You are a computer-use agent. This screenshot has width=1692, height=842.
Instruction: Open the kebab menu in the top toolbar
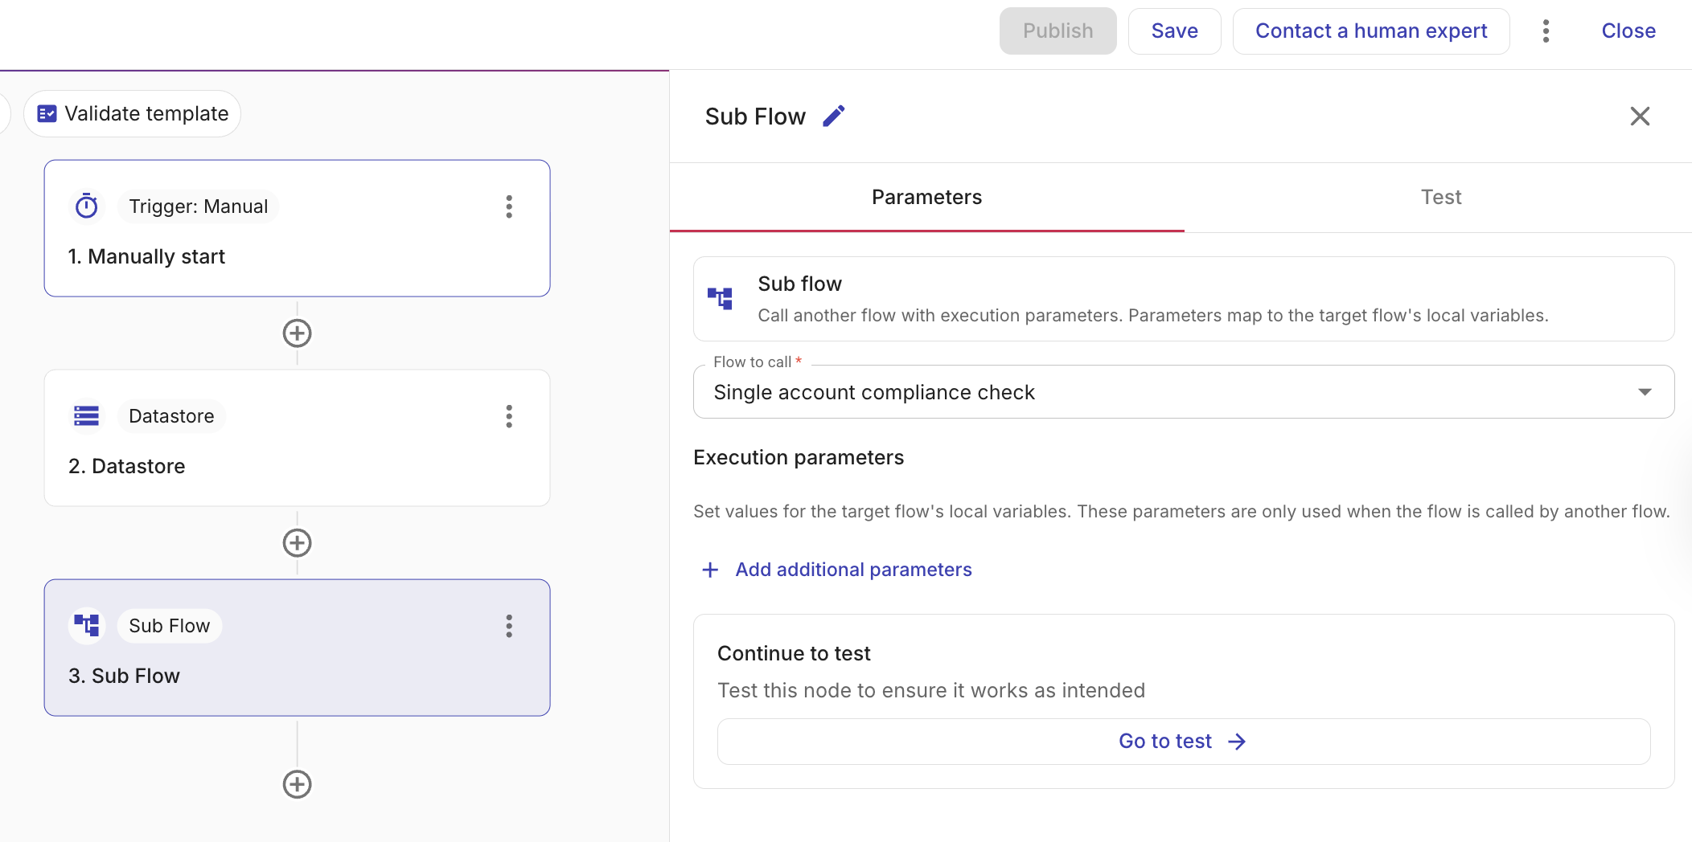point(1546,31)
